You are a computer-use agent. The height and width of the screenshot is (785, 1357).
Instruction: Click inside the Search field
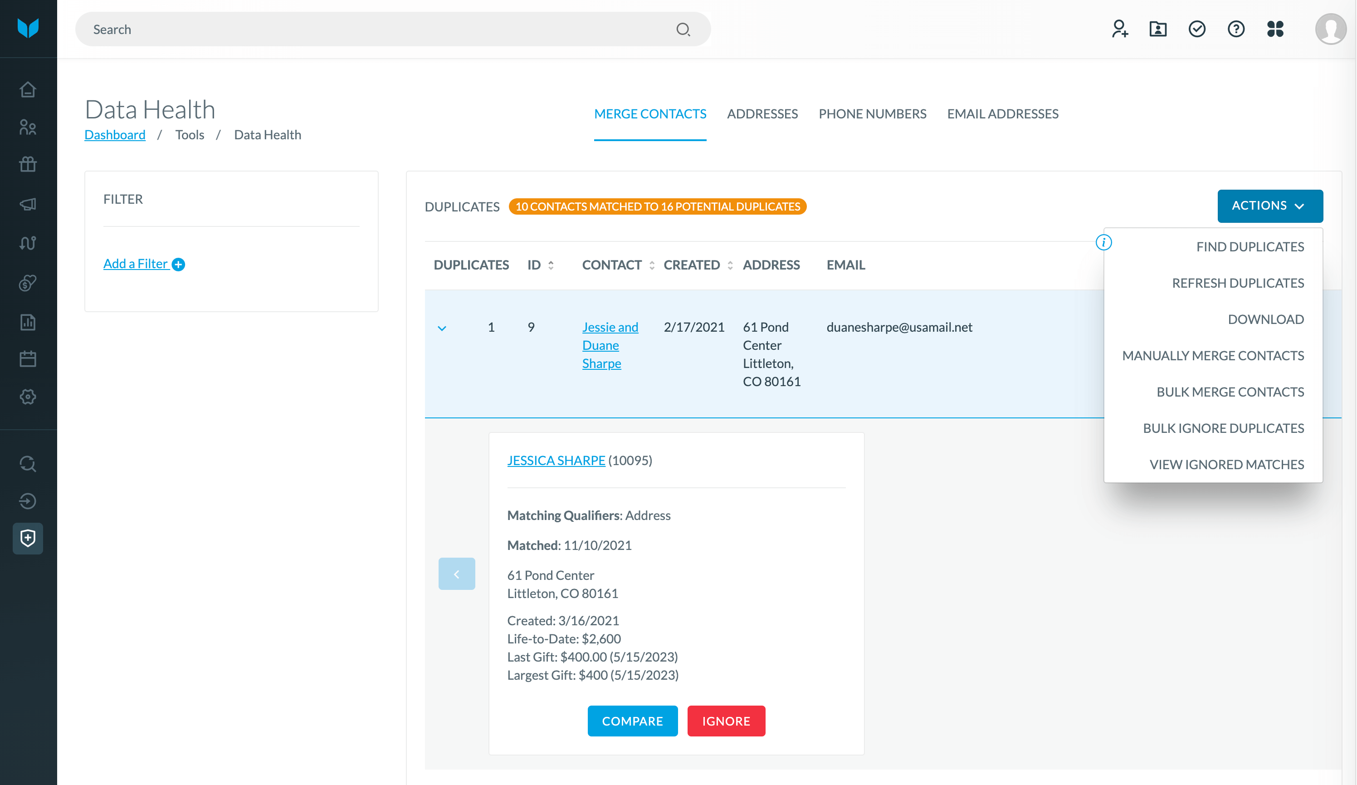[x=377, y=29]
